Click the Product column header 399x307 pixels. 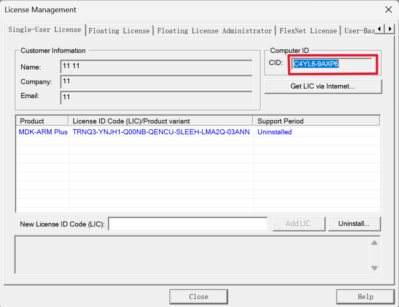42,121
